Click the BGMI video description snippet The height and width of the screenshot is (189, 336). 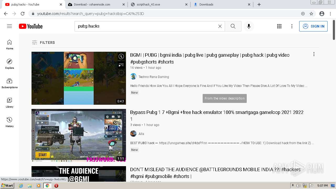[219, 86]
